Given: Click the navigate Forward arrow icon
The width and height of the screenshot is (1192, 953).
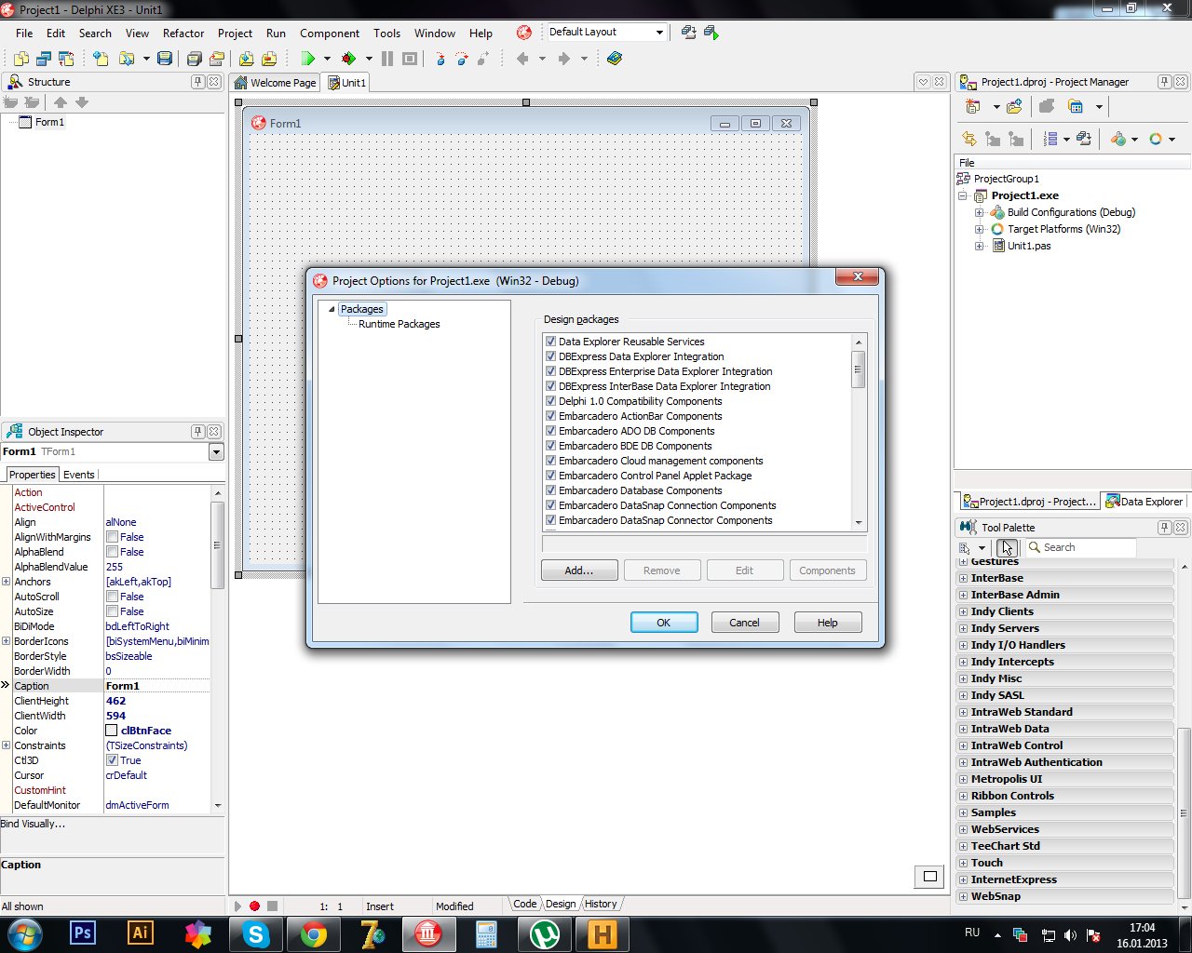Looking at the screenshot, I should (563, 59).
